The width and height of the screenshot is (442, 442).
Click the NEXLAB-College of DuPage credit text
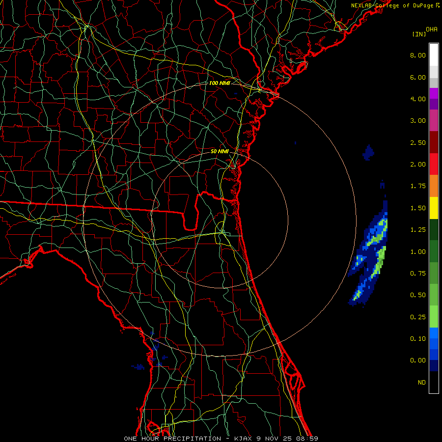tap(392, 5)
